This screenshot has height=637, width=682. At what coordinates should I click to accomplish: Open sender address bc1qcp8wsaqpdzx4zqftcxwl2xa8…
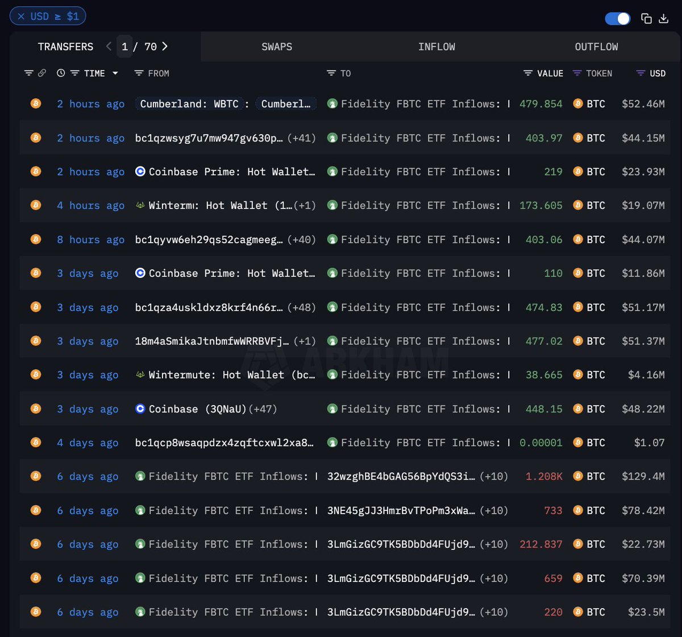pyautogui.click(x=224, y=443)
